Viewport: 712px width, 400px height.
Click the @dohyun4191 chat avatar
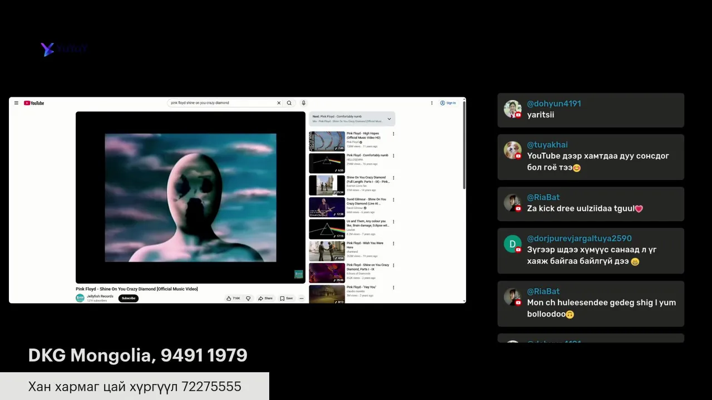512,109
